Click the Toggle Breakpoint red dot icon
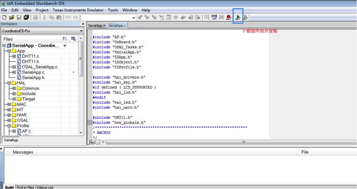This screenshot has height=189, width=357. pyautogui.click(x=229, y=17)
